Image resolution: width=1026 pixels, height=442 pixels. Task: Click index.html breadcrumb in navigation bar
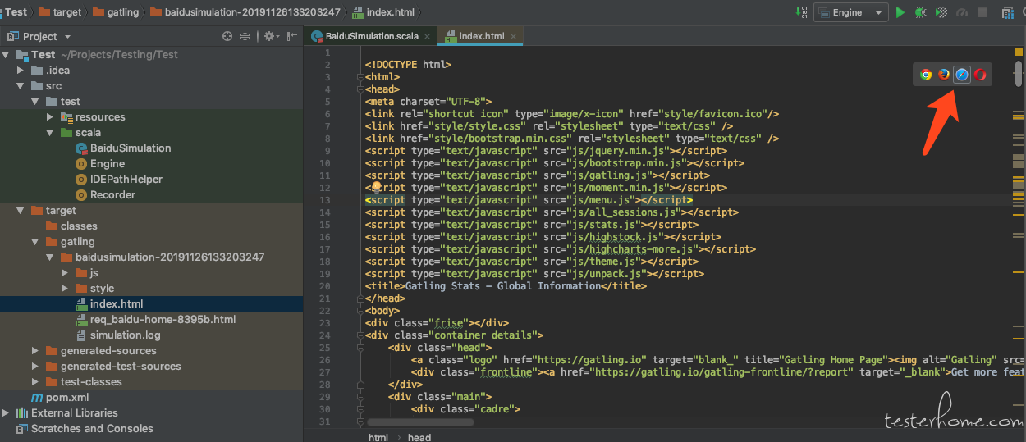[383, 13]
